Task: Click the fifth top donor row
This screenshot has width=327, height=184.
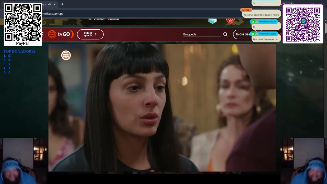Action: click(7, 72)
